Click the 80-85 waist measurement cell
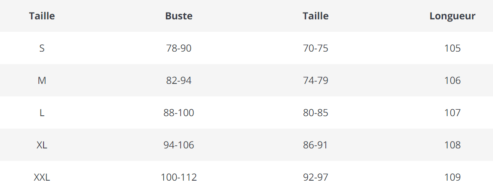The image size is (493, 194). pyautogui.click(x=315, y=113)
